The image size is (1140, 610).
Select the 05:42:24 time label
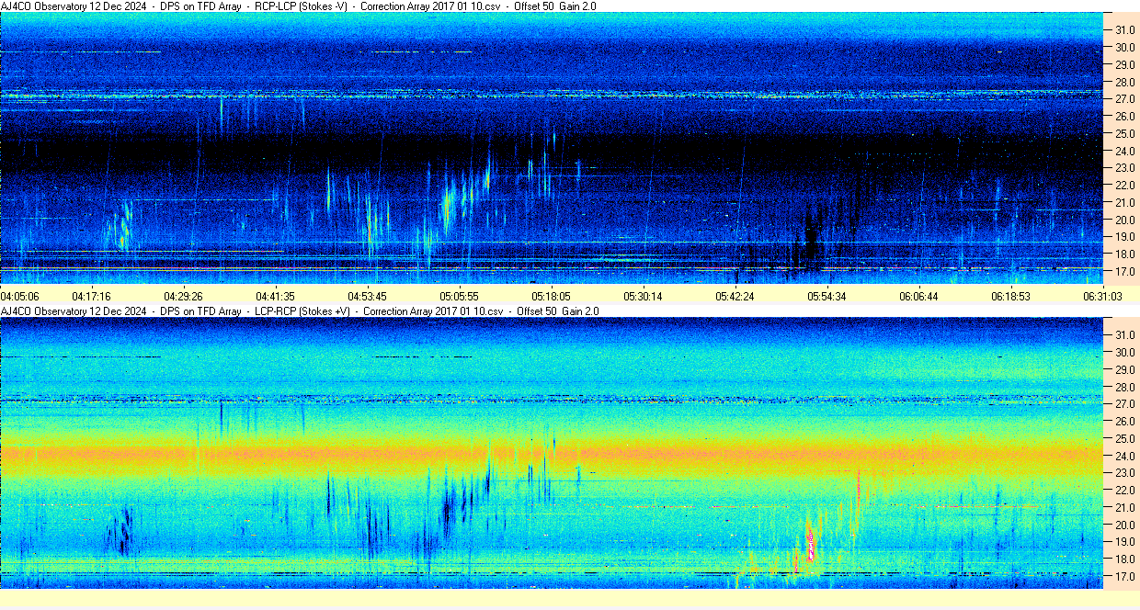click(735, 297)
